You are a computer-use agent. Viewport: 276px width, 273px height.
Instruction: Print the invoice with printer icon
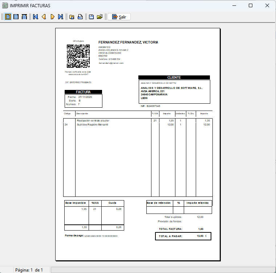80,17
